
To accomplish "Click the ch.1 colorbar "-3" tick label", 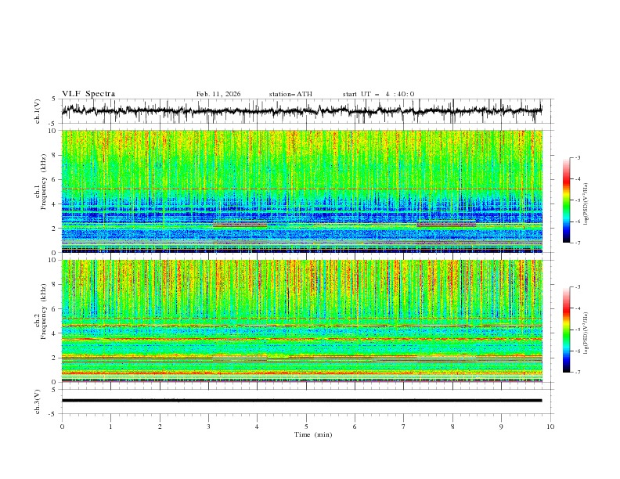I will pos(578,157).
